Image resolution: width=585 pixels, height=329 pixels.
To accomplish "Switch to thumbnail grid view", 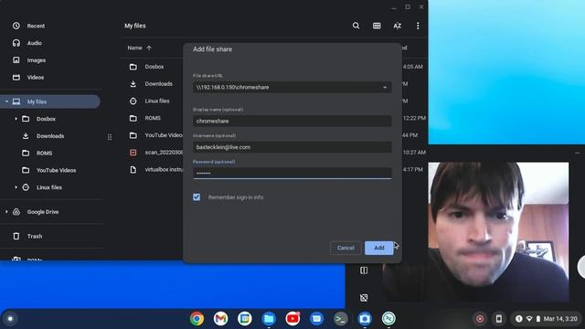I will pos(377,26).
